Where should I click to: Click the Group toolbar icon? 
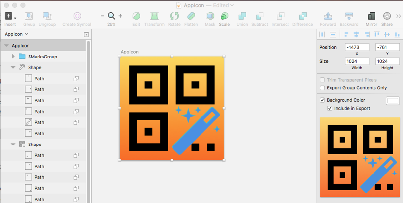coord(29,16)
